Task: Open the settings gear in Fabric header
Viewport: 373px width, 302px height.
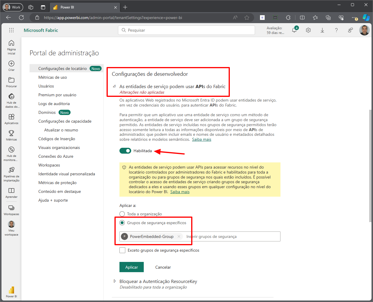Action: point(308,30)
